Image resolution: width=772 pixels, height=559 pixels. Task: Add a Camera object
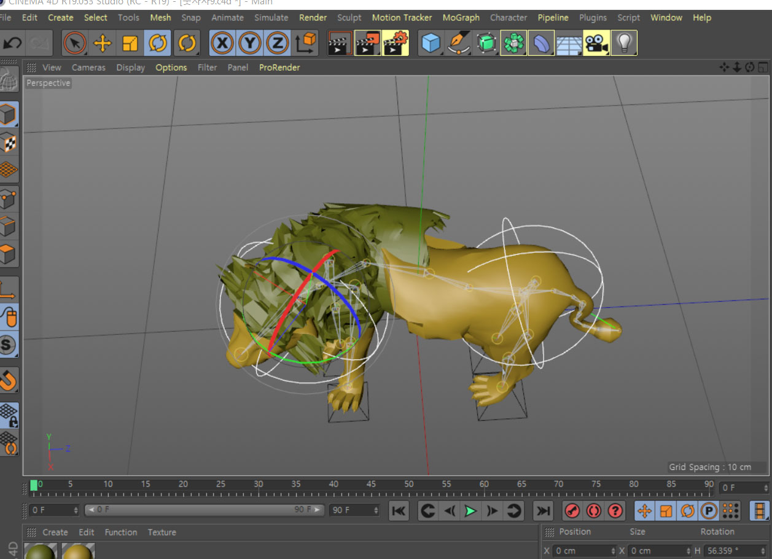tap(596, 43)
